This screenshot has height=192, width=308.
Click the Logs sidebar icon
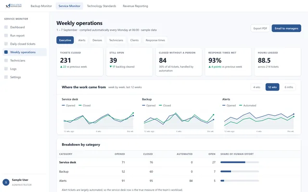click(x=6, y=69)
